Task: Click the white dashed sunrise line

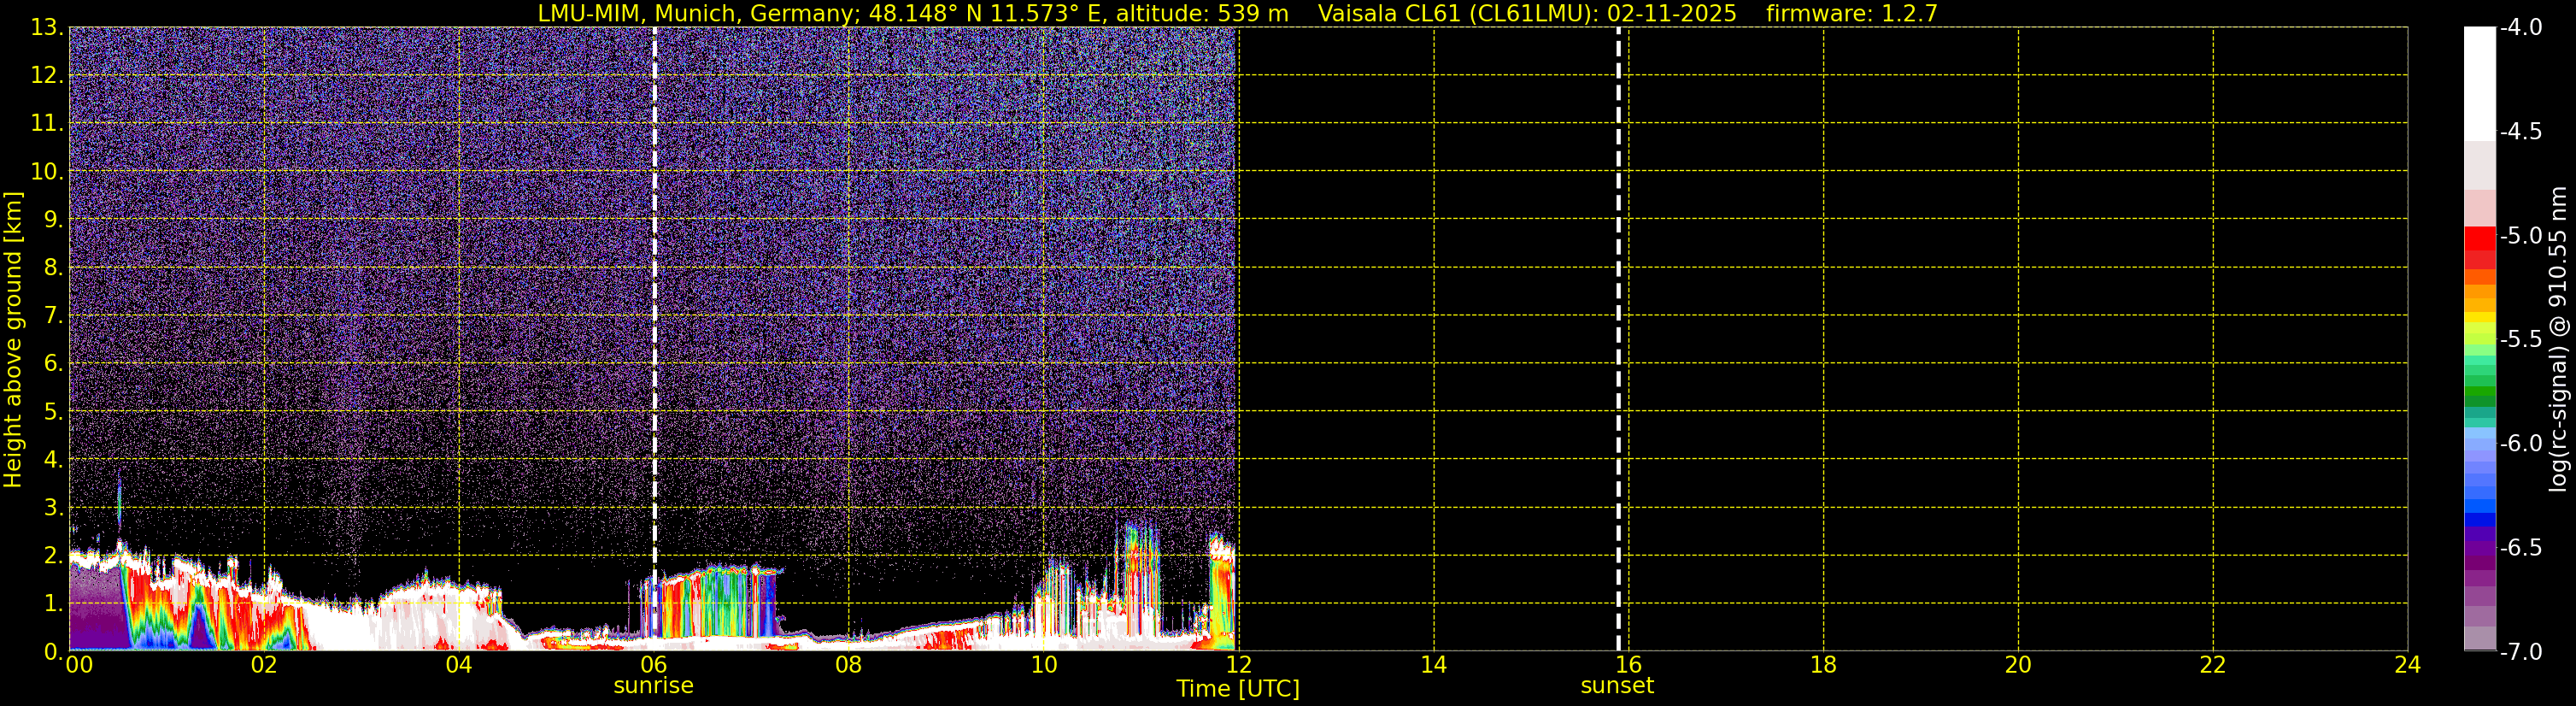Action: [x=655, y=339]
